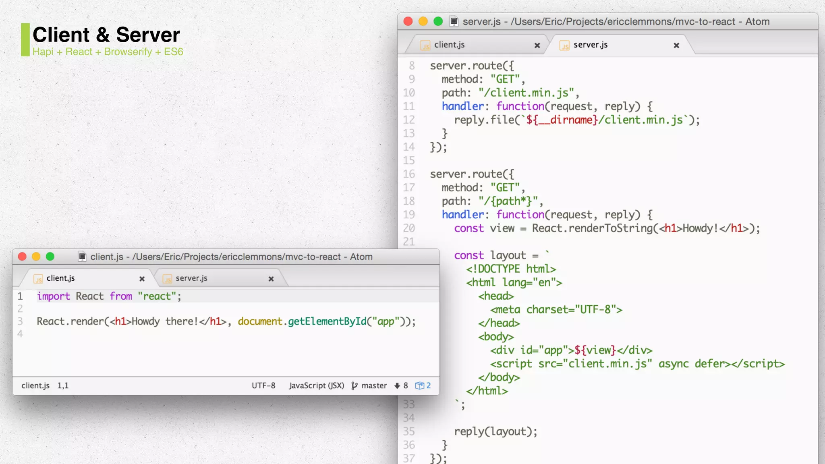Click '${__dirname}' expression in server.js
This screenshot has width=825, height=464.
click(x=562, y=120)
